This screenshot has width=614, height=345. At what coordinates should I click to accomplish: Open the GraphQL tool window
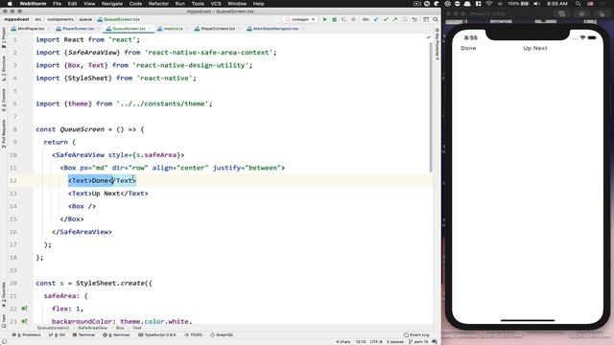coord(222,334)
